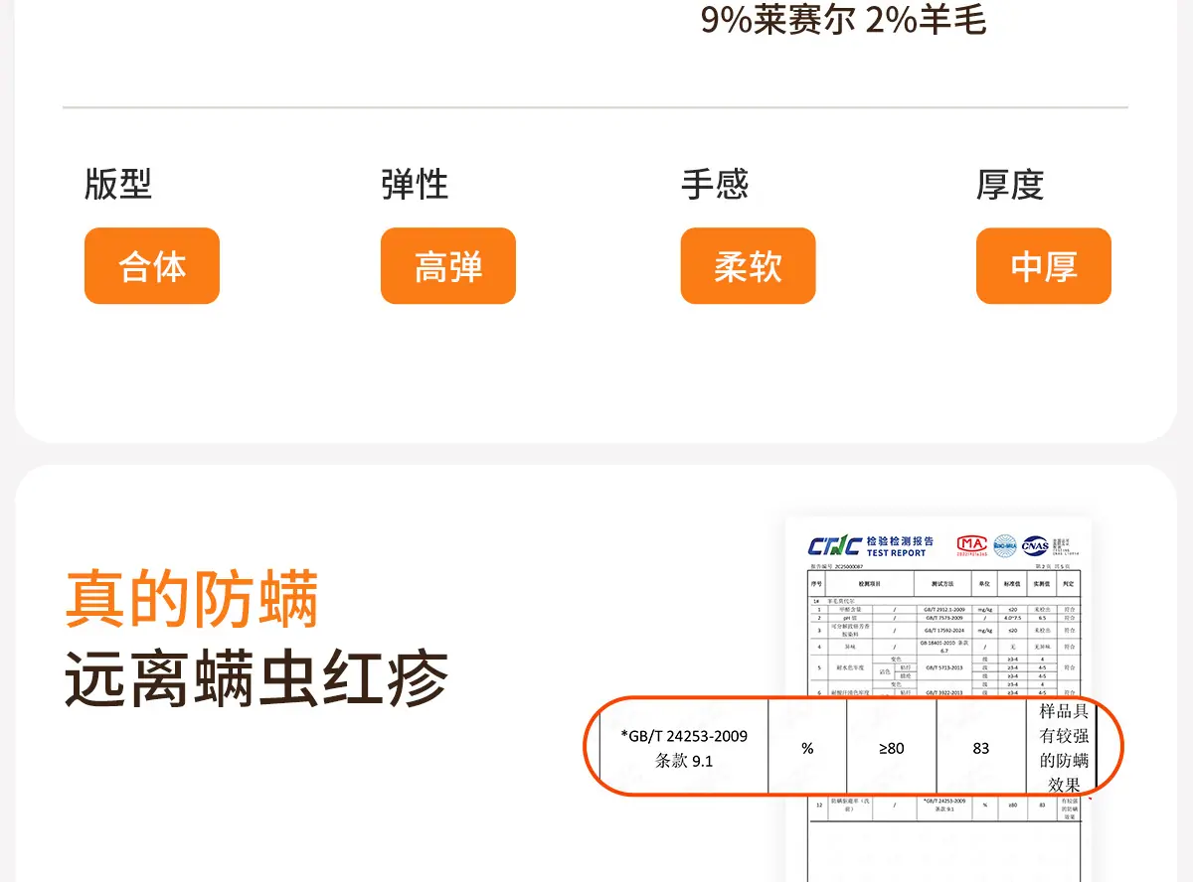1193x882 pixels.
Task: Click the ilac-MRA globe logo
Action: tap(1004, 545)
